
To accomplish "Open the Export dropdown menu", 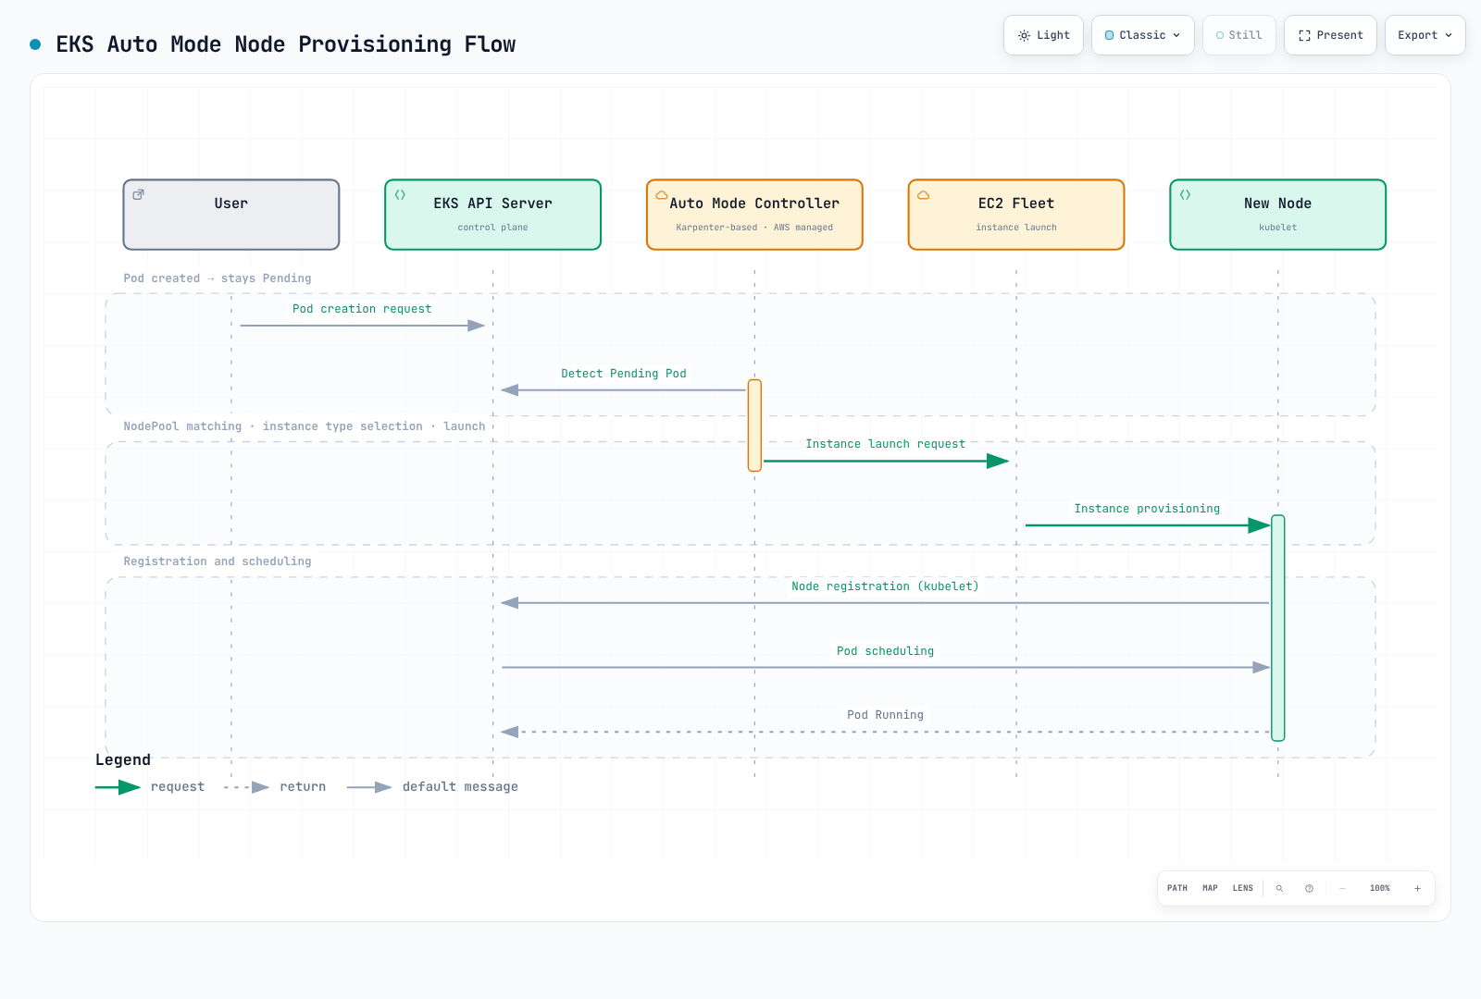I will pyautogui.click(x=1425, y=35).
